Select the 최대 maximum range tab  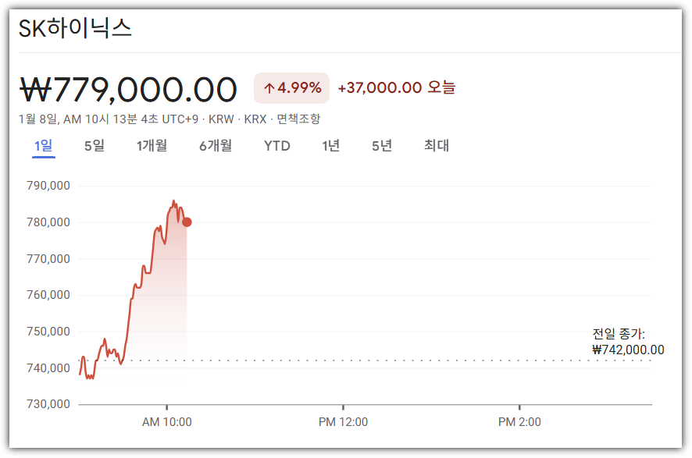(x=435, y=146)
